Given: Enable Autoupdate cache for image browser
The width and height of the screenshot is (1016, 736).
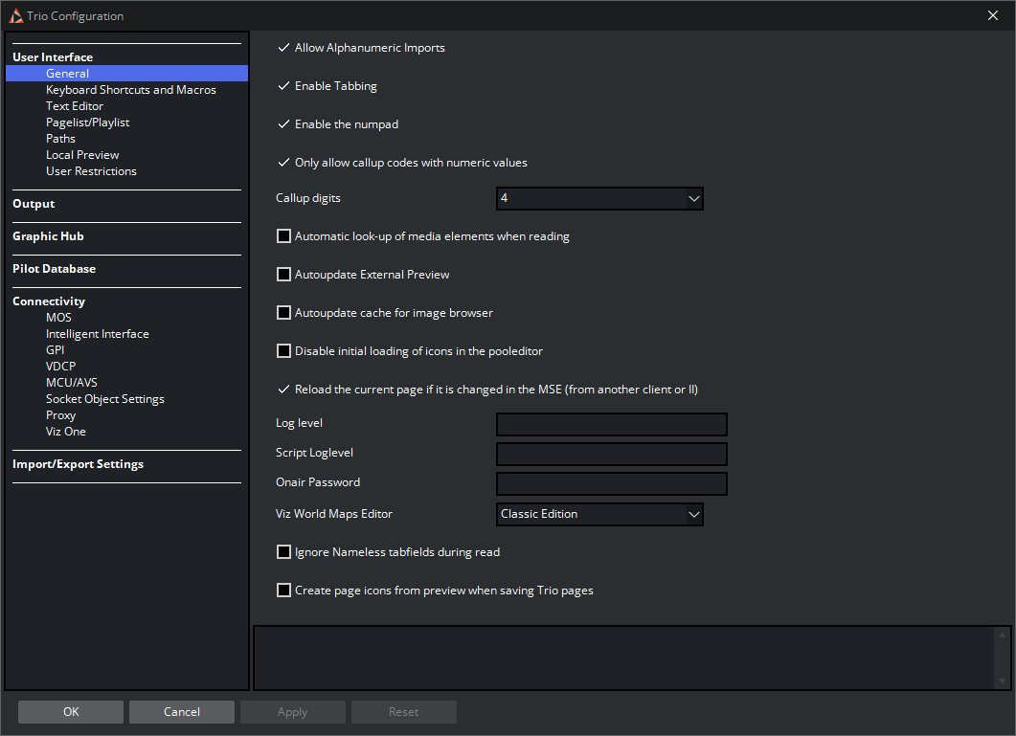Looking at the screenshot, I should click(283, 312).
